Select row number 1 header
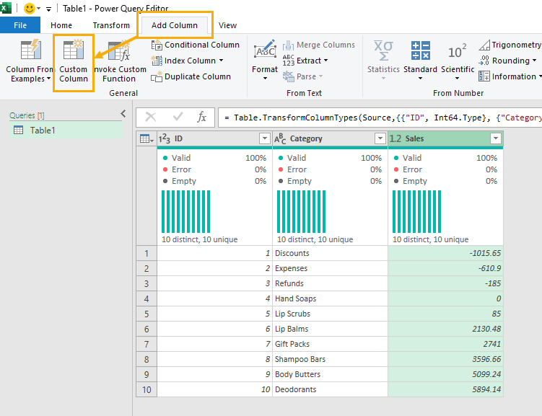The width and height of the screenshot is (542, 416). [x=147, y=253]
